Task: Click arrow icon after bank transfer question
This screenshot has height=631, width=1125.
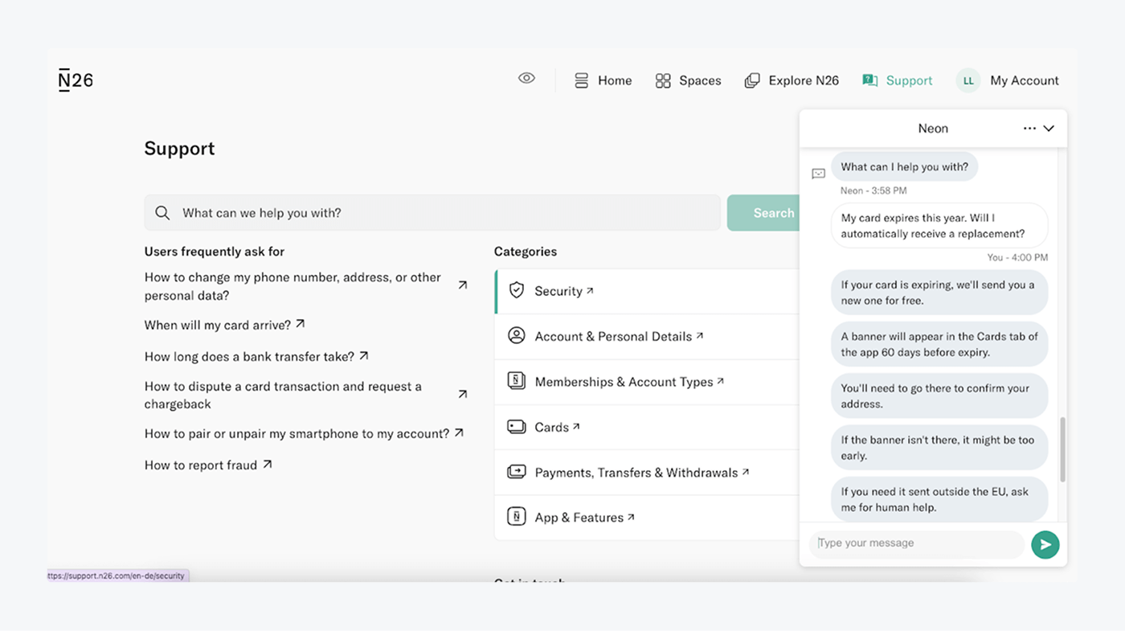Action: (364, 354)
